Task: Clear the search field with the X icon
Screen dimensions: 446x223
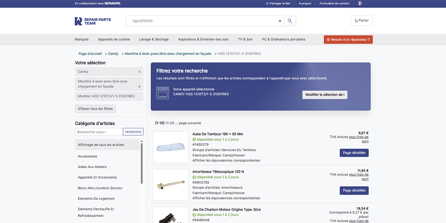Action: (x=280, y=21)
